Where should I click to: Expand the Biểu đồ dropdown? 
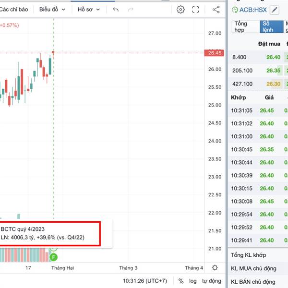coord(51,10)
